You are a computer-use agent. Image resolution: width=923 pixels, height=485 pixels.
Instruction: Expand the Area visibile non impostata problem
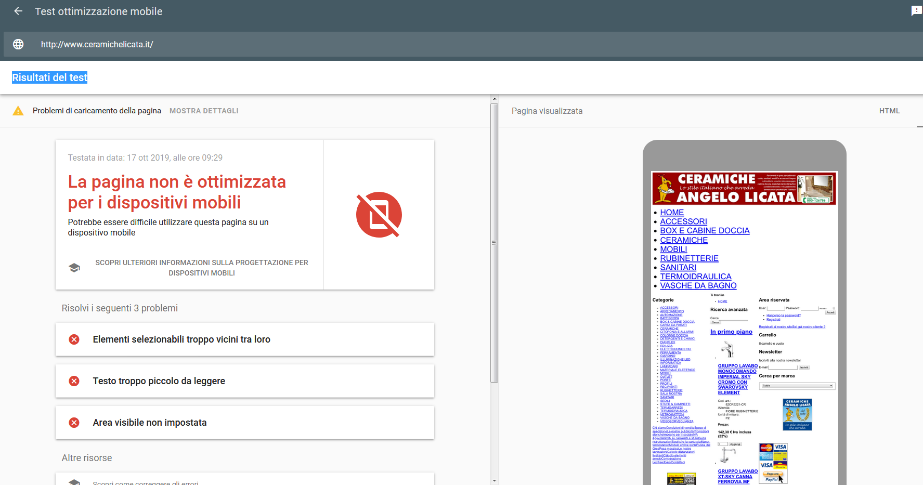(245, 423)
